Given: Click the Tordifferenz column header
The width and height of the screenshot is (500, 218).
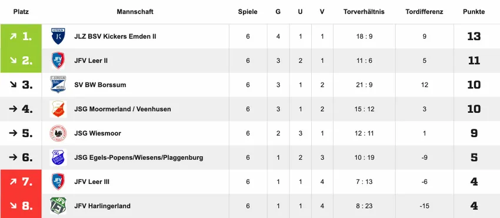Looking at the screenshot, I should (424, 12).
